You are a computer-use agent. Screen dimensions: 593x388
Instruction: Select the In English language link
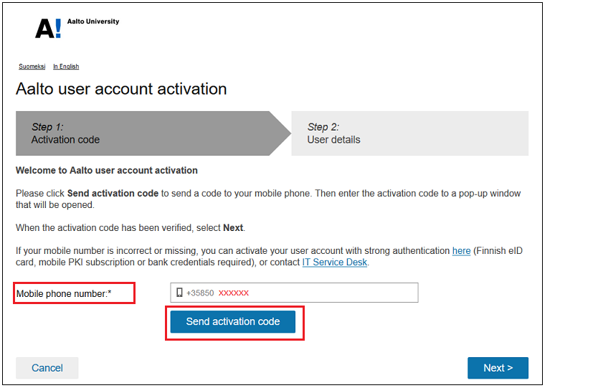(x=66, y=67)
